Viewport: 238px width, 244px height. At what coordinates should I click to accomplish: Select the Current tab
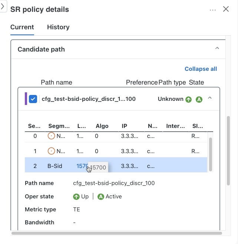pyautogui.click(x=22, y=27)
